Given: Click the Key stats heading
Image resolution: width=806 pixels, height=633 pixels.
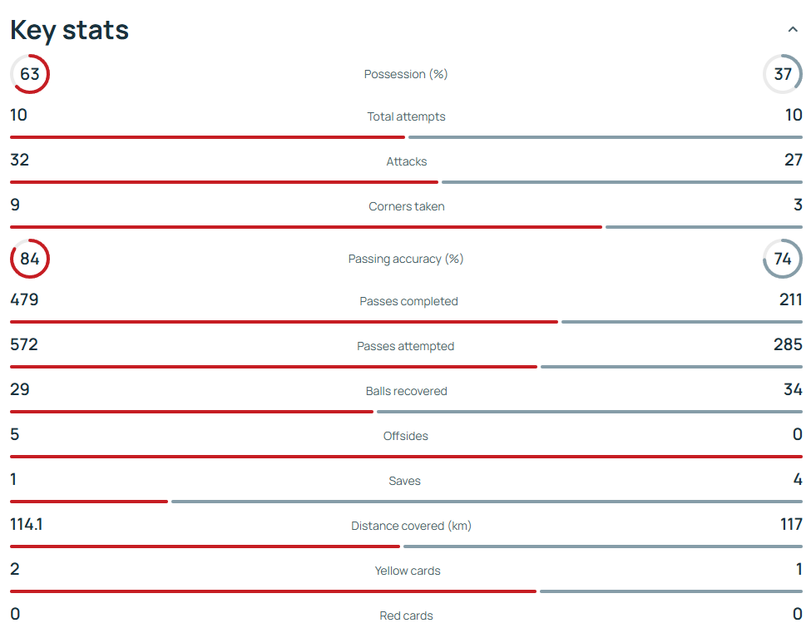Looking at the screenshot, I should (70, 30).
